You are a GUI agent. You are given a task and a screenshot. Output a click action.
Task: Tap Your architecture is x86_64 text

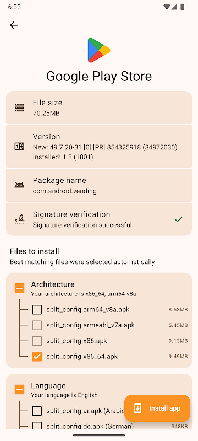pyautogui.click(x=83, y=294)
